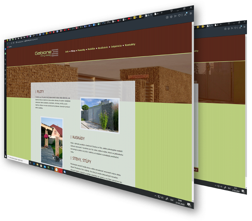Viewport: 252px width, 221px height.
Task: Click the Windows taskbar search box
Action: 18,160
